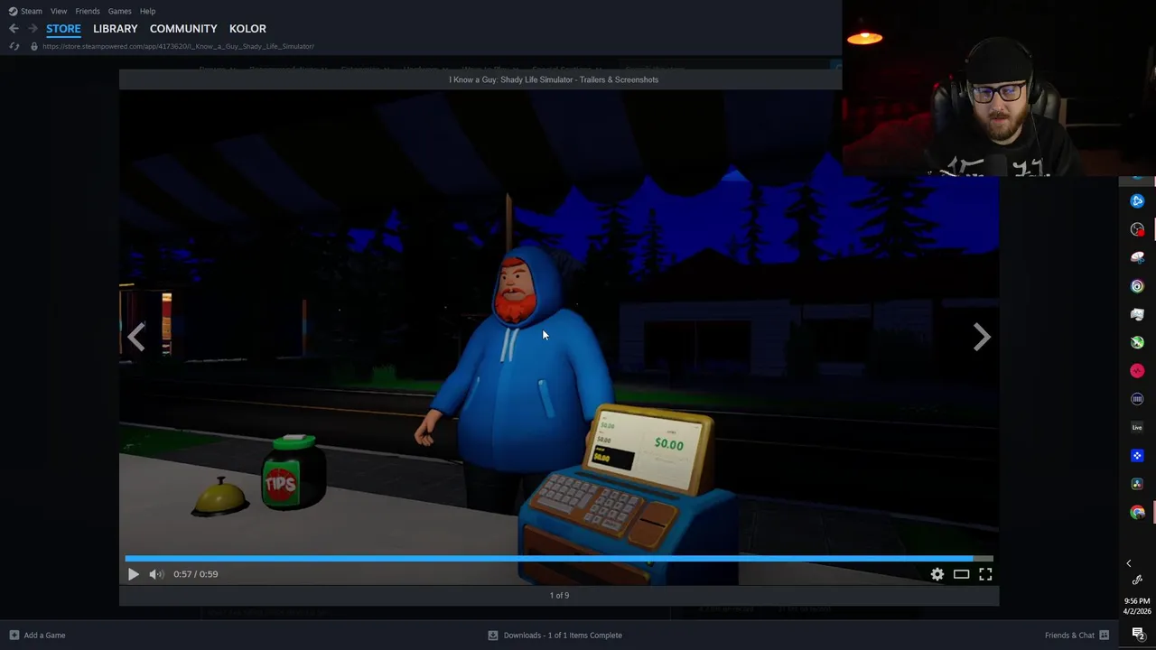Expand hidden system tray icons

pos(1128,563)
